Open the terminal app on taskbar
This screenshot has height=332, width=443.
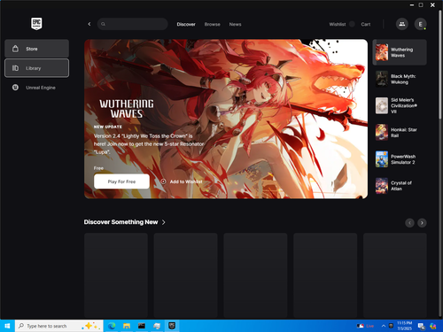click(x=142, y=326)
